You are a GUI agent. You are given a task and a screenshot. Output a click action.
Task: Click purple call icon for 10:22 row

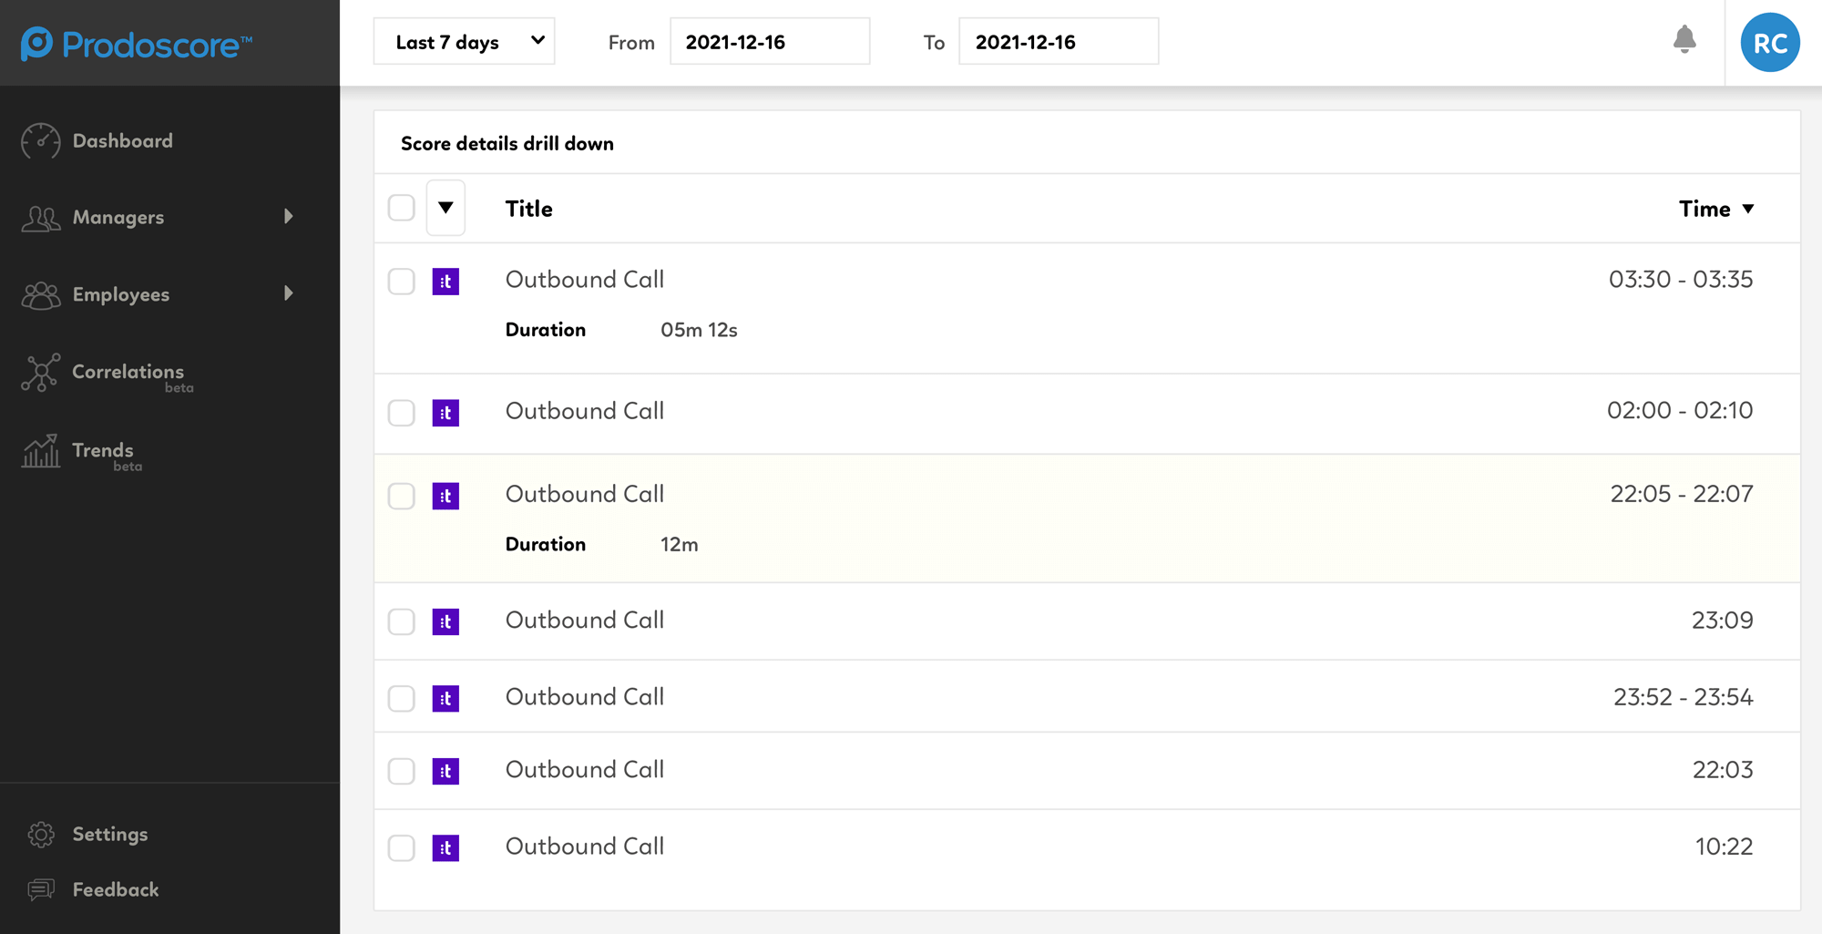(x=445, y=847)
